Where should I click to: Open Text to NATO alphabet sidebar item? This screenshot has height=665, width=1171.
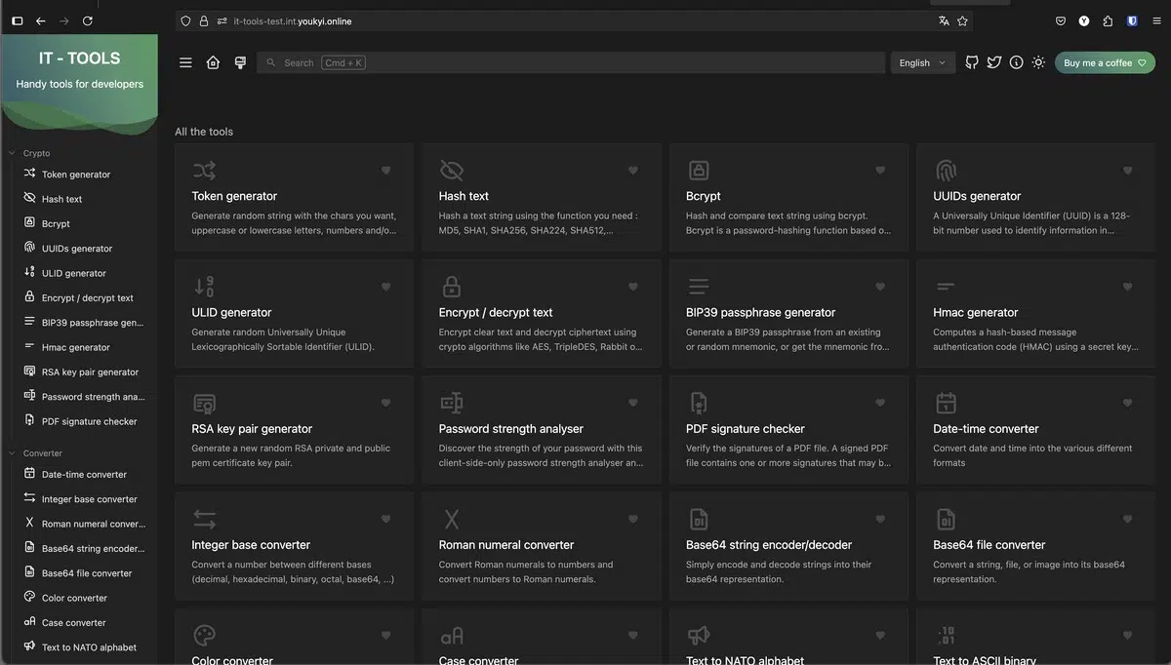coord(89,647)
